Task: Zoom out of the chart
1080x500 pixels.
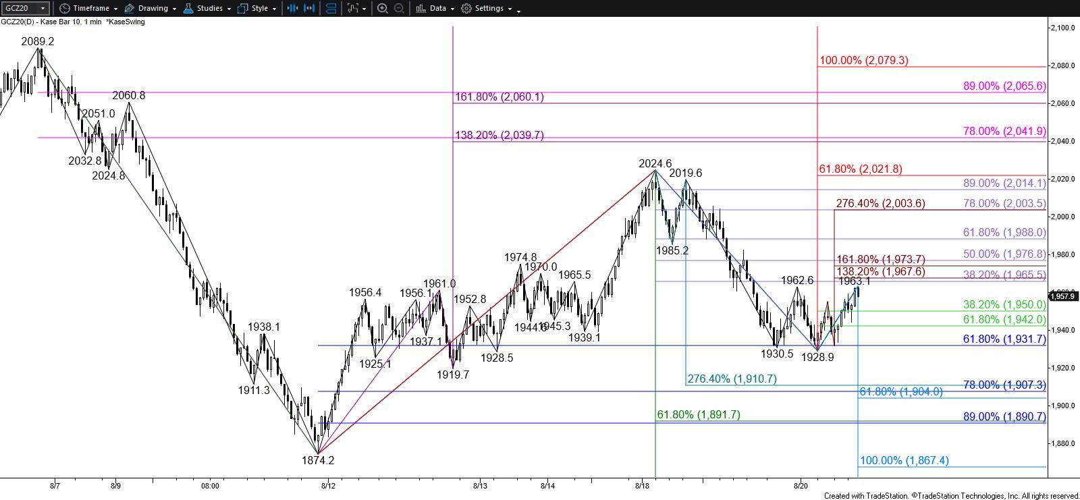Action: click(399, 9)
